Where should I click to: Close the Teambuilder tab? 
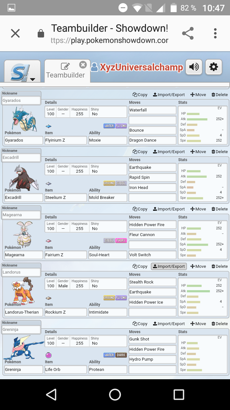[x=83, y=65]
